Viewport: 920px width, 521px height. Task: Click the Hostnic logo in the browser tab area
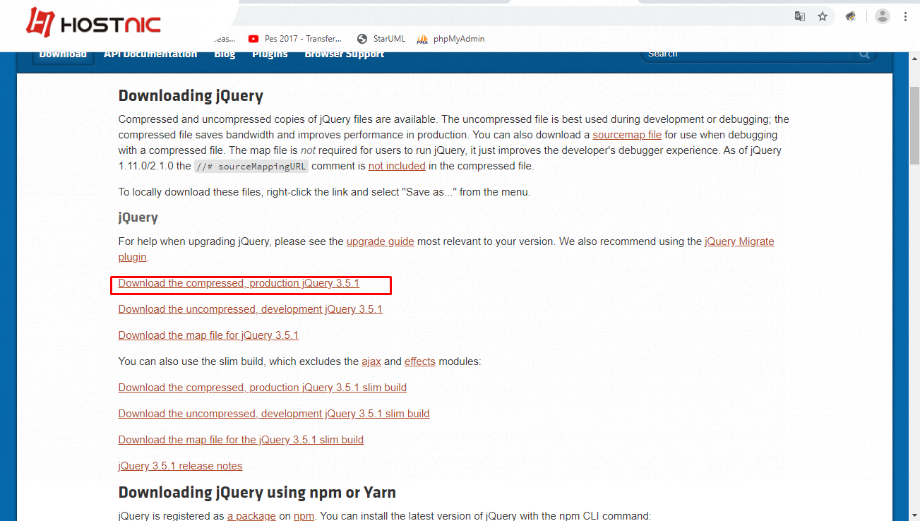92,21
